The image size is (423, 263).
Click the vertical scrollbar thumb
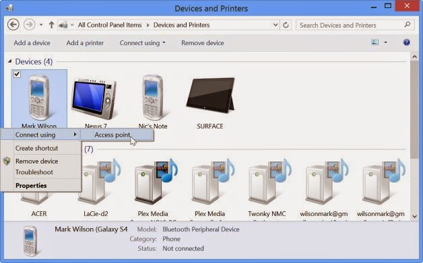pos(415,109)
